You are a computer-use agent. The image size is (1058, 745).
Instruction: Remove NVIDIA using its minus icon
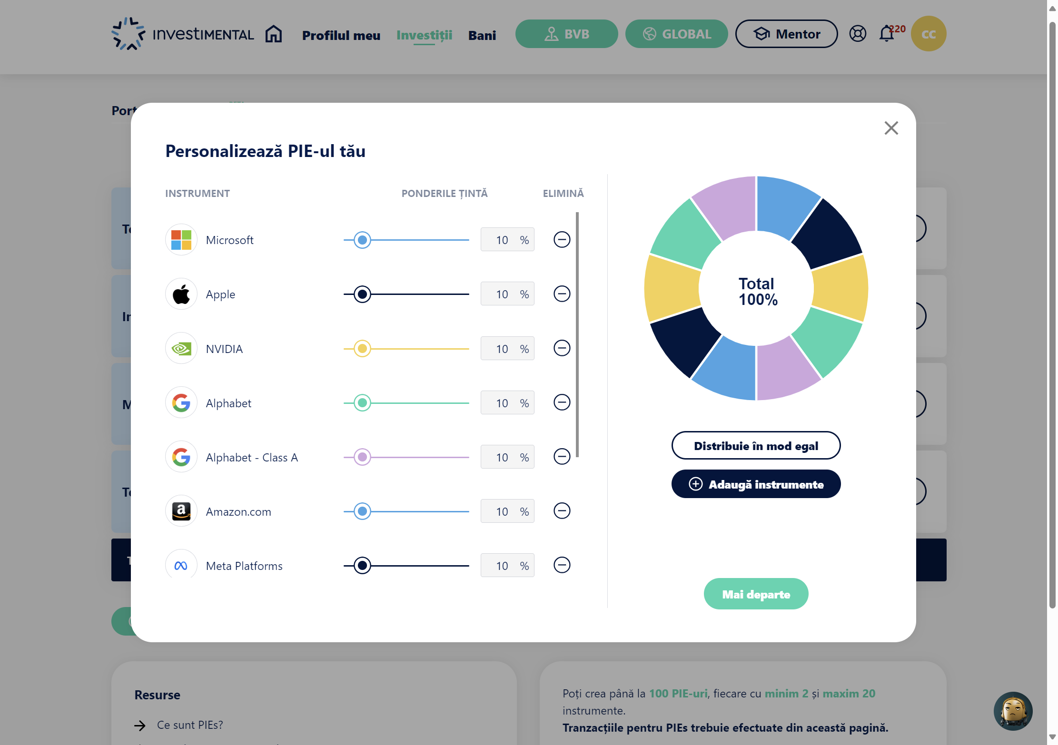tap(562, 348)
